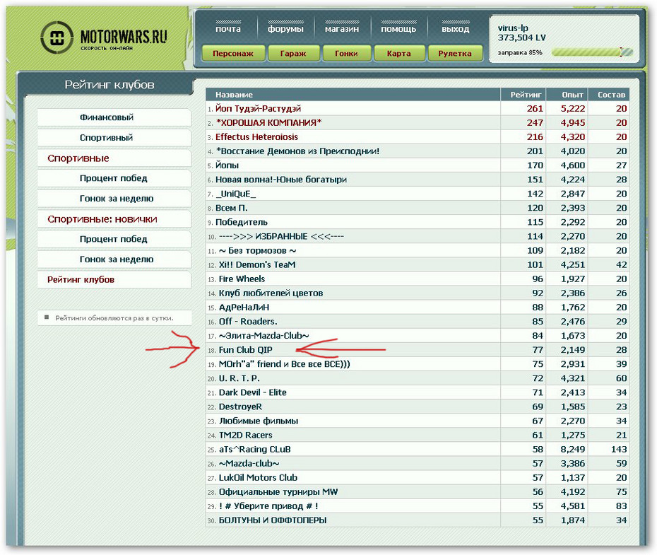Click the aTs^Racing CLuB entry

point(253,449)
